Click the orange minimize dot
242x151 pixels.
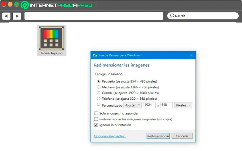tap(10, 4)
